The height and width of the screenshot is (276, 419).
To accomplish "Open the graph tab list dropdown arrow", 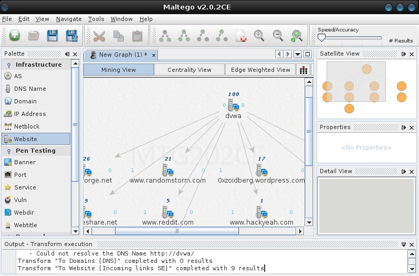I will click(297, 54).
